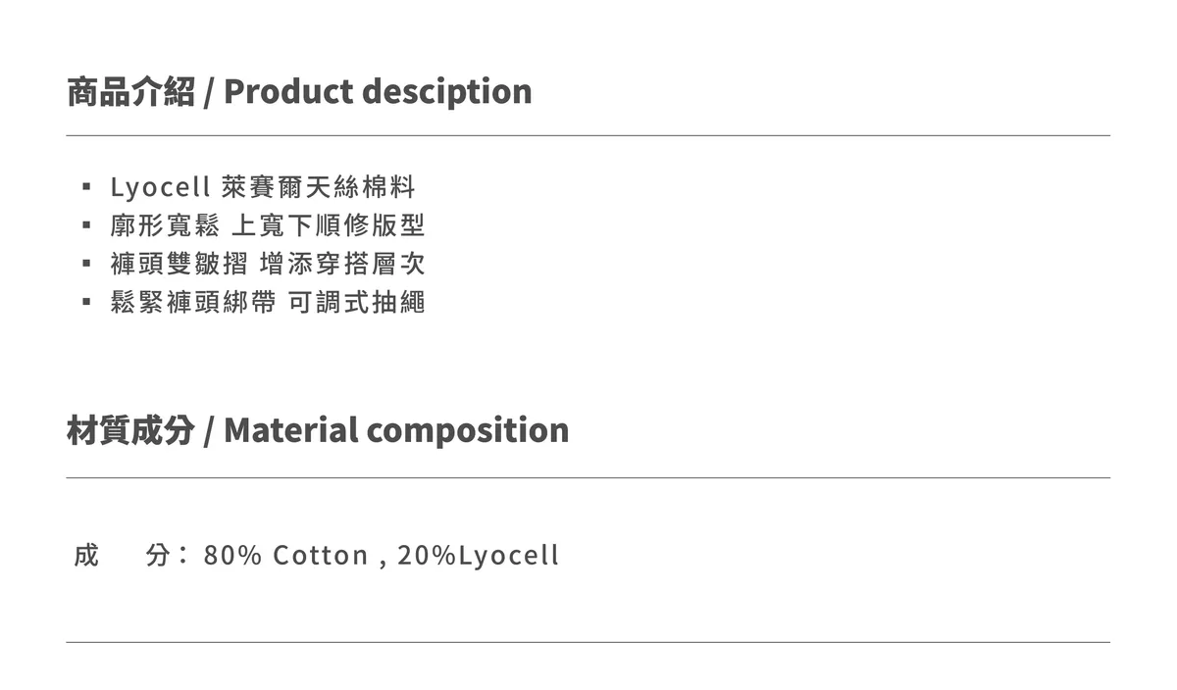Image resolution: width=1177 pixels, height=690 pixels.
Task: Select the word Lyocell in first bullet
Action: [x=161, y=186]
